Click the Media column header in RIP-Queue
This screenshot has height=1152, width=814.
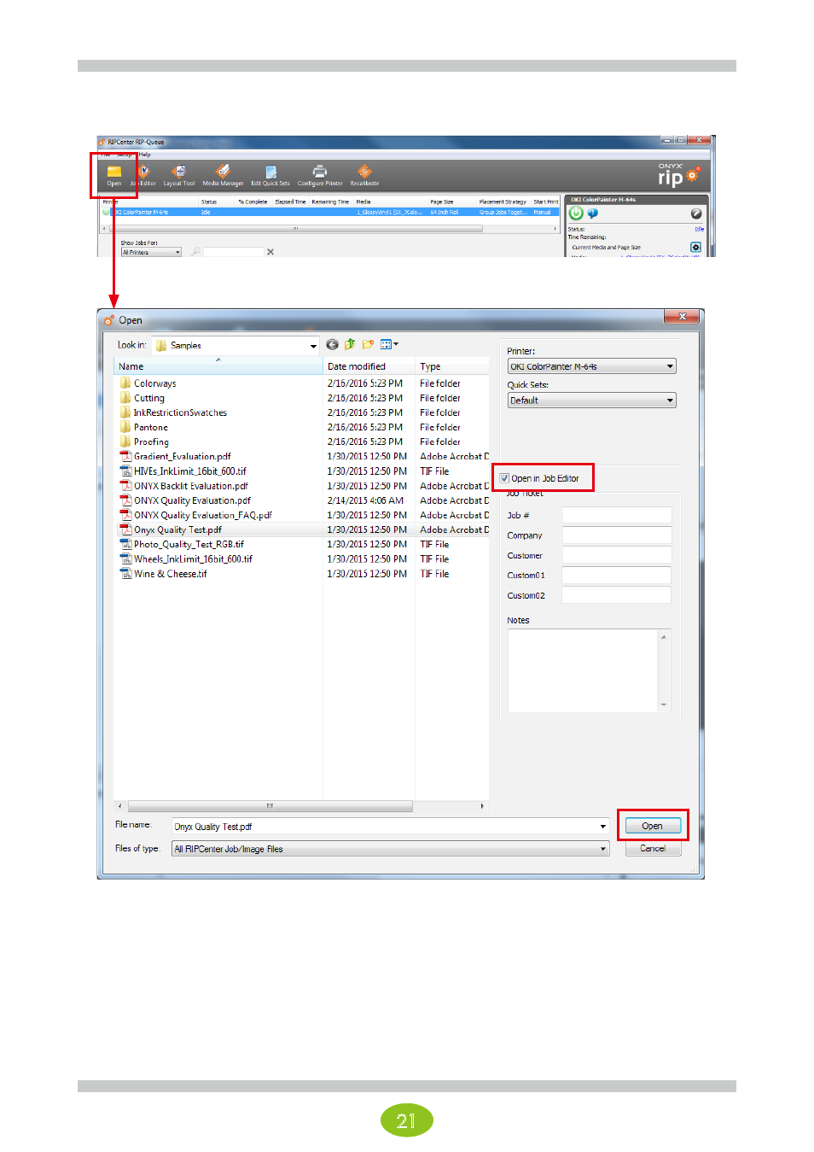363,202
